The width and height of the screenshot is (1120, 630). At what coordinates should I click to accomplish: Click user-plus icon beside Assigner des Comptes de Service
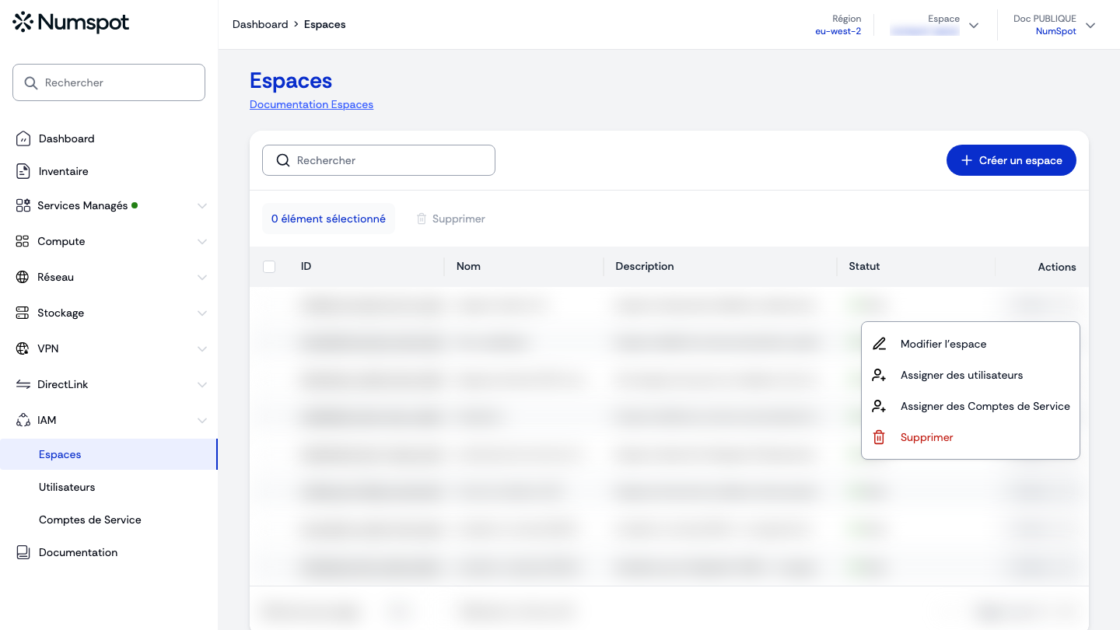[879, 406]
